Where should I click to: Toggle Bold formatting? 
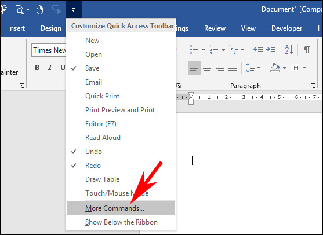click(x=37, y=68)
